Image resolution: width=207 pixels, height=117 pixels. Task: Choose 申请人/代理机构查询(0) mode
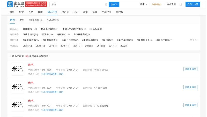(74, 29)
